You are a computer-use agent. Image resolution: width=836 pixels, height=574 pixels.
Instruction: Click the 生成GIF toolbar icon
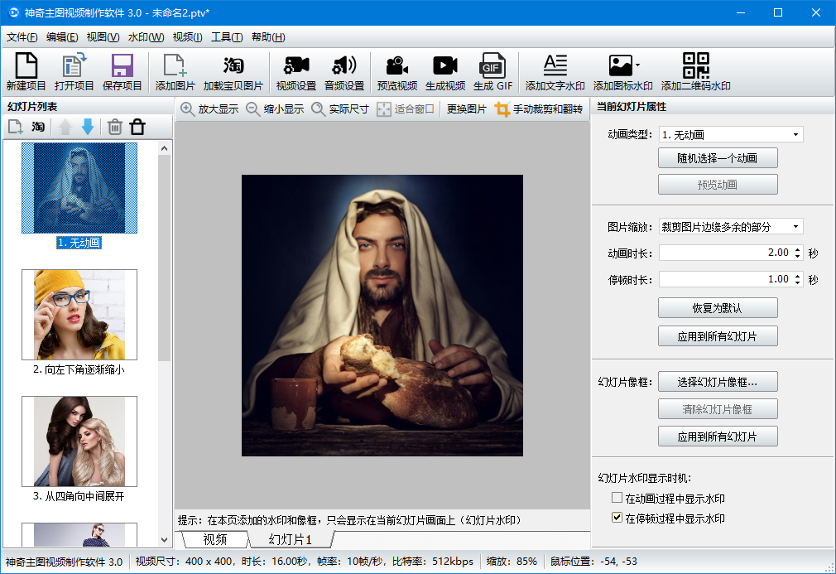click(492, 70)
